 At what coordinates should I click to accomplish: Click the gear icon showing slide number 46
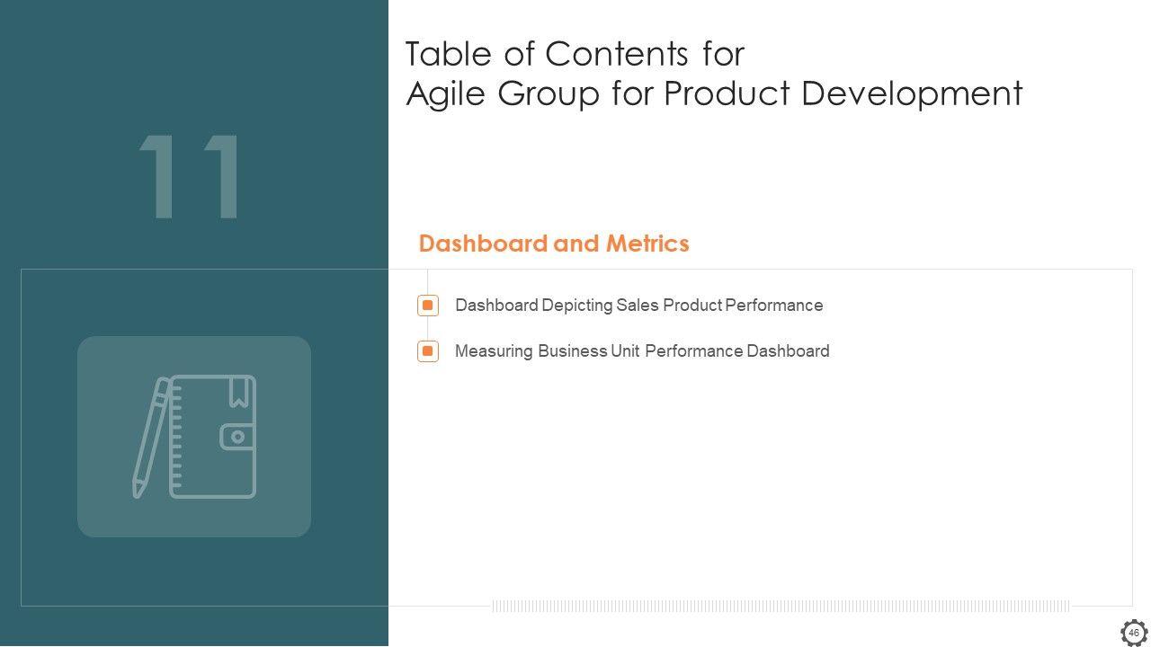pyautogui.click(x=1134, y=633)
